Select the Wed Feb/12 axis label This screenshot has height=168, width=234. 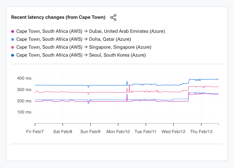click(174, 131)
